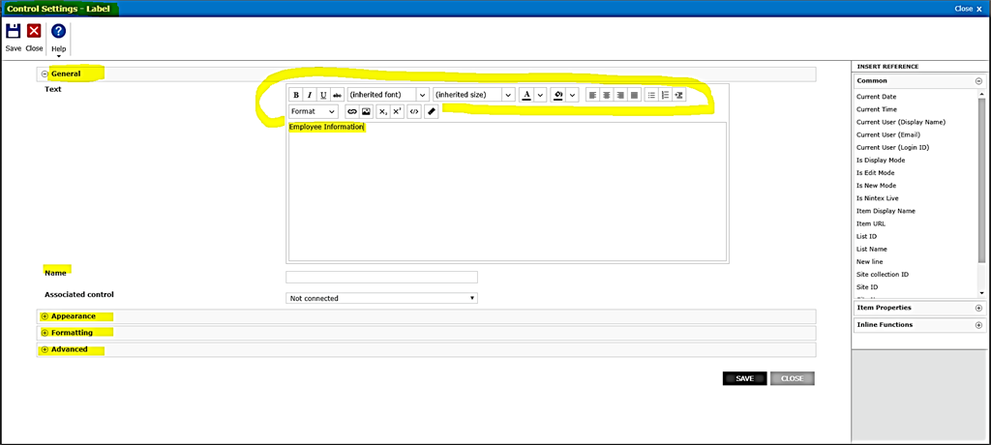Click the gray CLOSE button

click(x=793, y=378)
